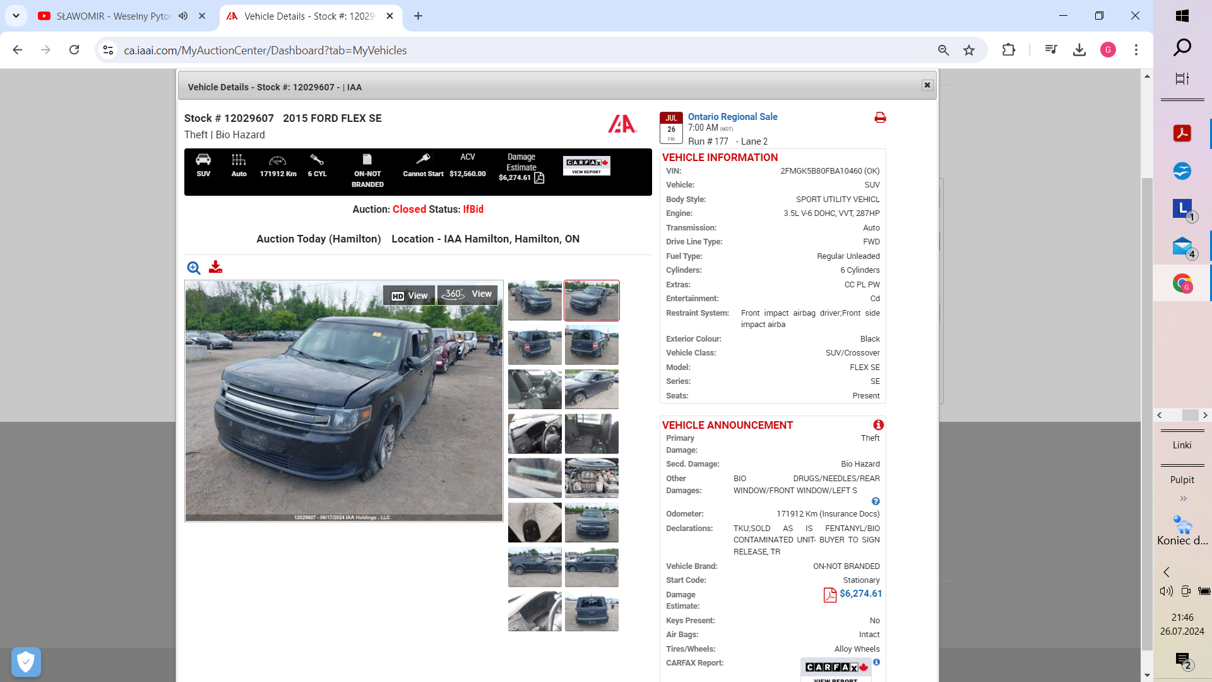Switch to the YouTube SŁAWOMIR tab
This screenshot has width=1212, height=682.
coord(112,16)
